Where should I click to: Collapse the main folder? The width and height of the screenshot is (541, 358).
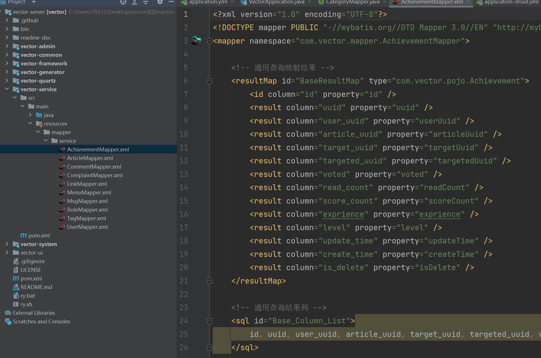pyautogui.click(x=23, y=106)
